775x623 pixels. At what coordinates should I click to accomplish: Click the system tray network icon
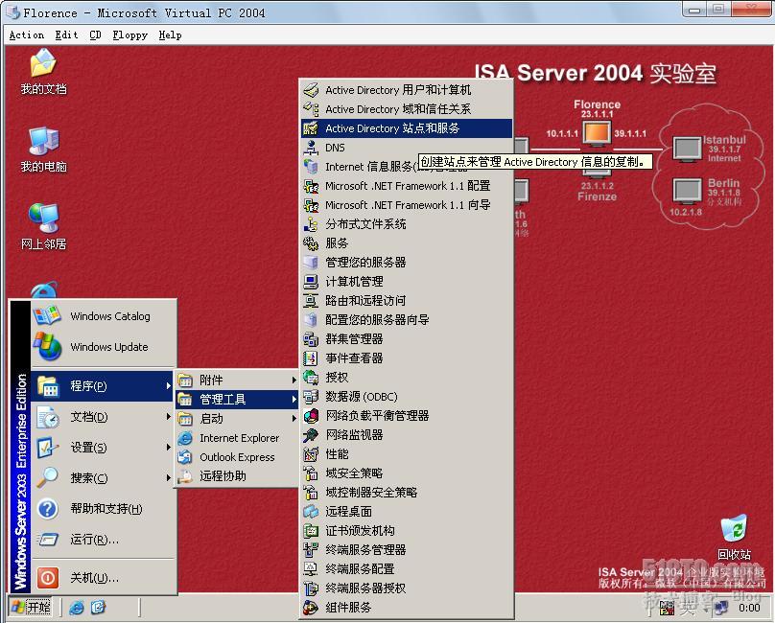coord(721,608)
